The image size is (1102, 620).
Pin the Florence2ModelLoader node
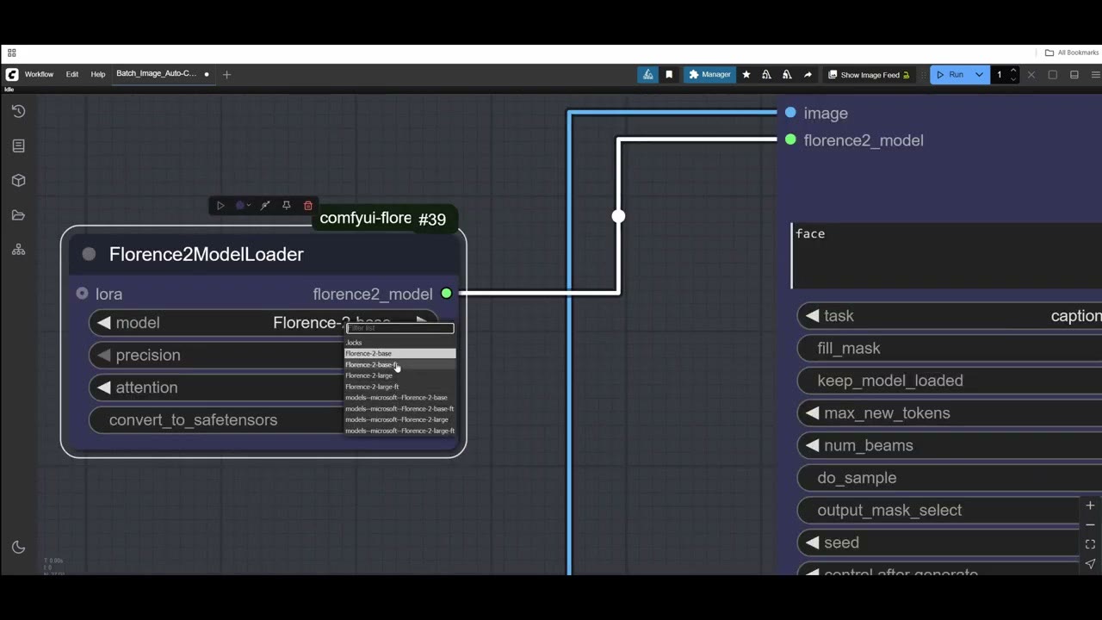pyautogui.click(x=286, y=206)
